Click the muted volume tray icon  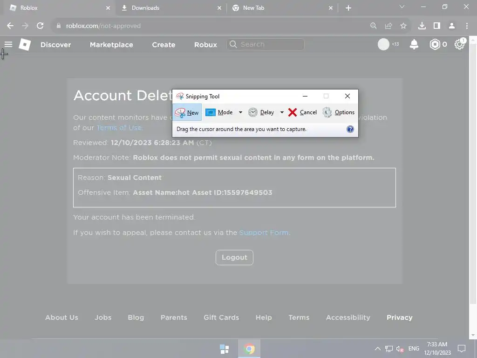tap(400, 349)
